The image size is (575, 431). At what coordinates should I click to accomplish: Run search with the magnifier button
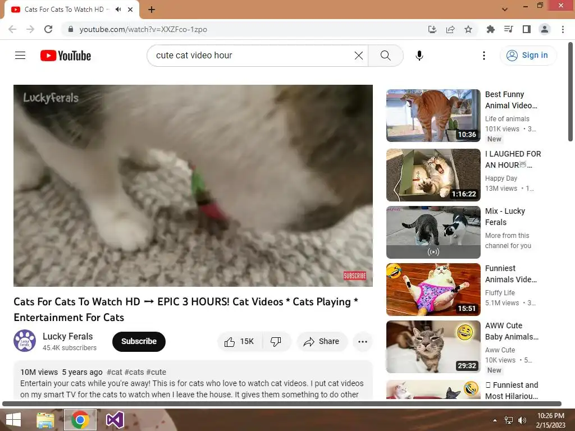pos(385,56)
